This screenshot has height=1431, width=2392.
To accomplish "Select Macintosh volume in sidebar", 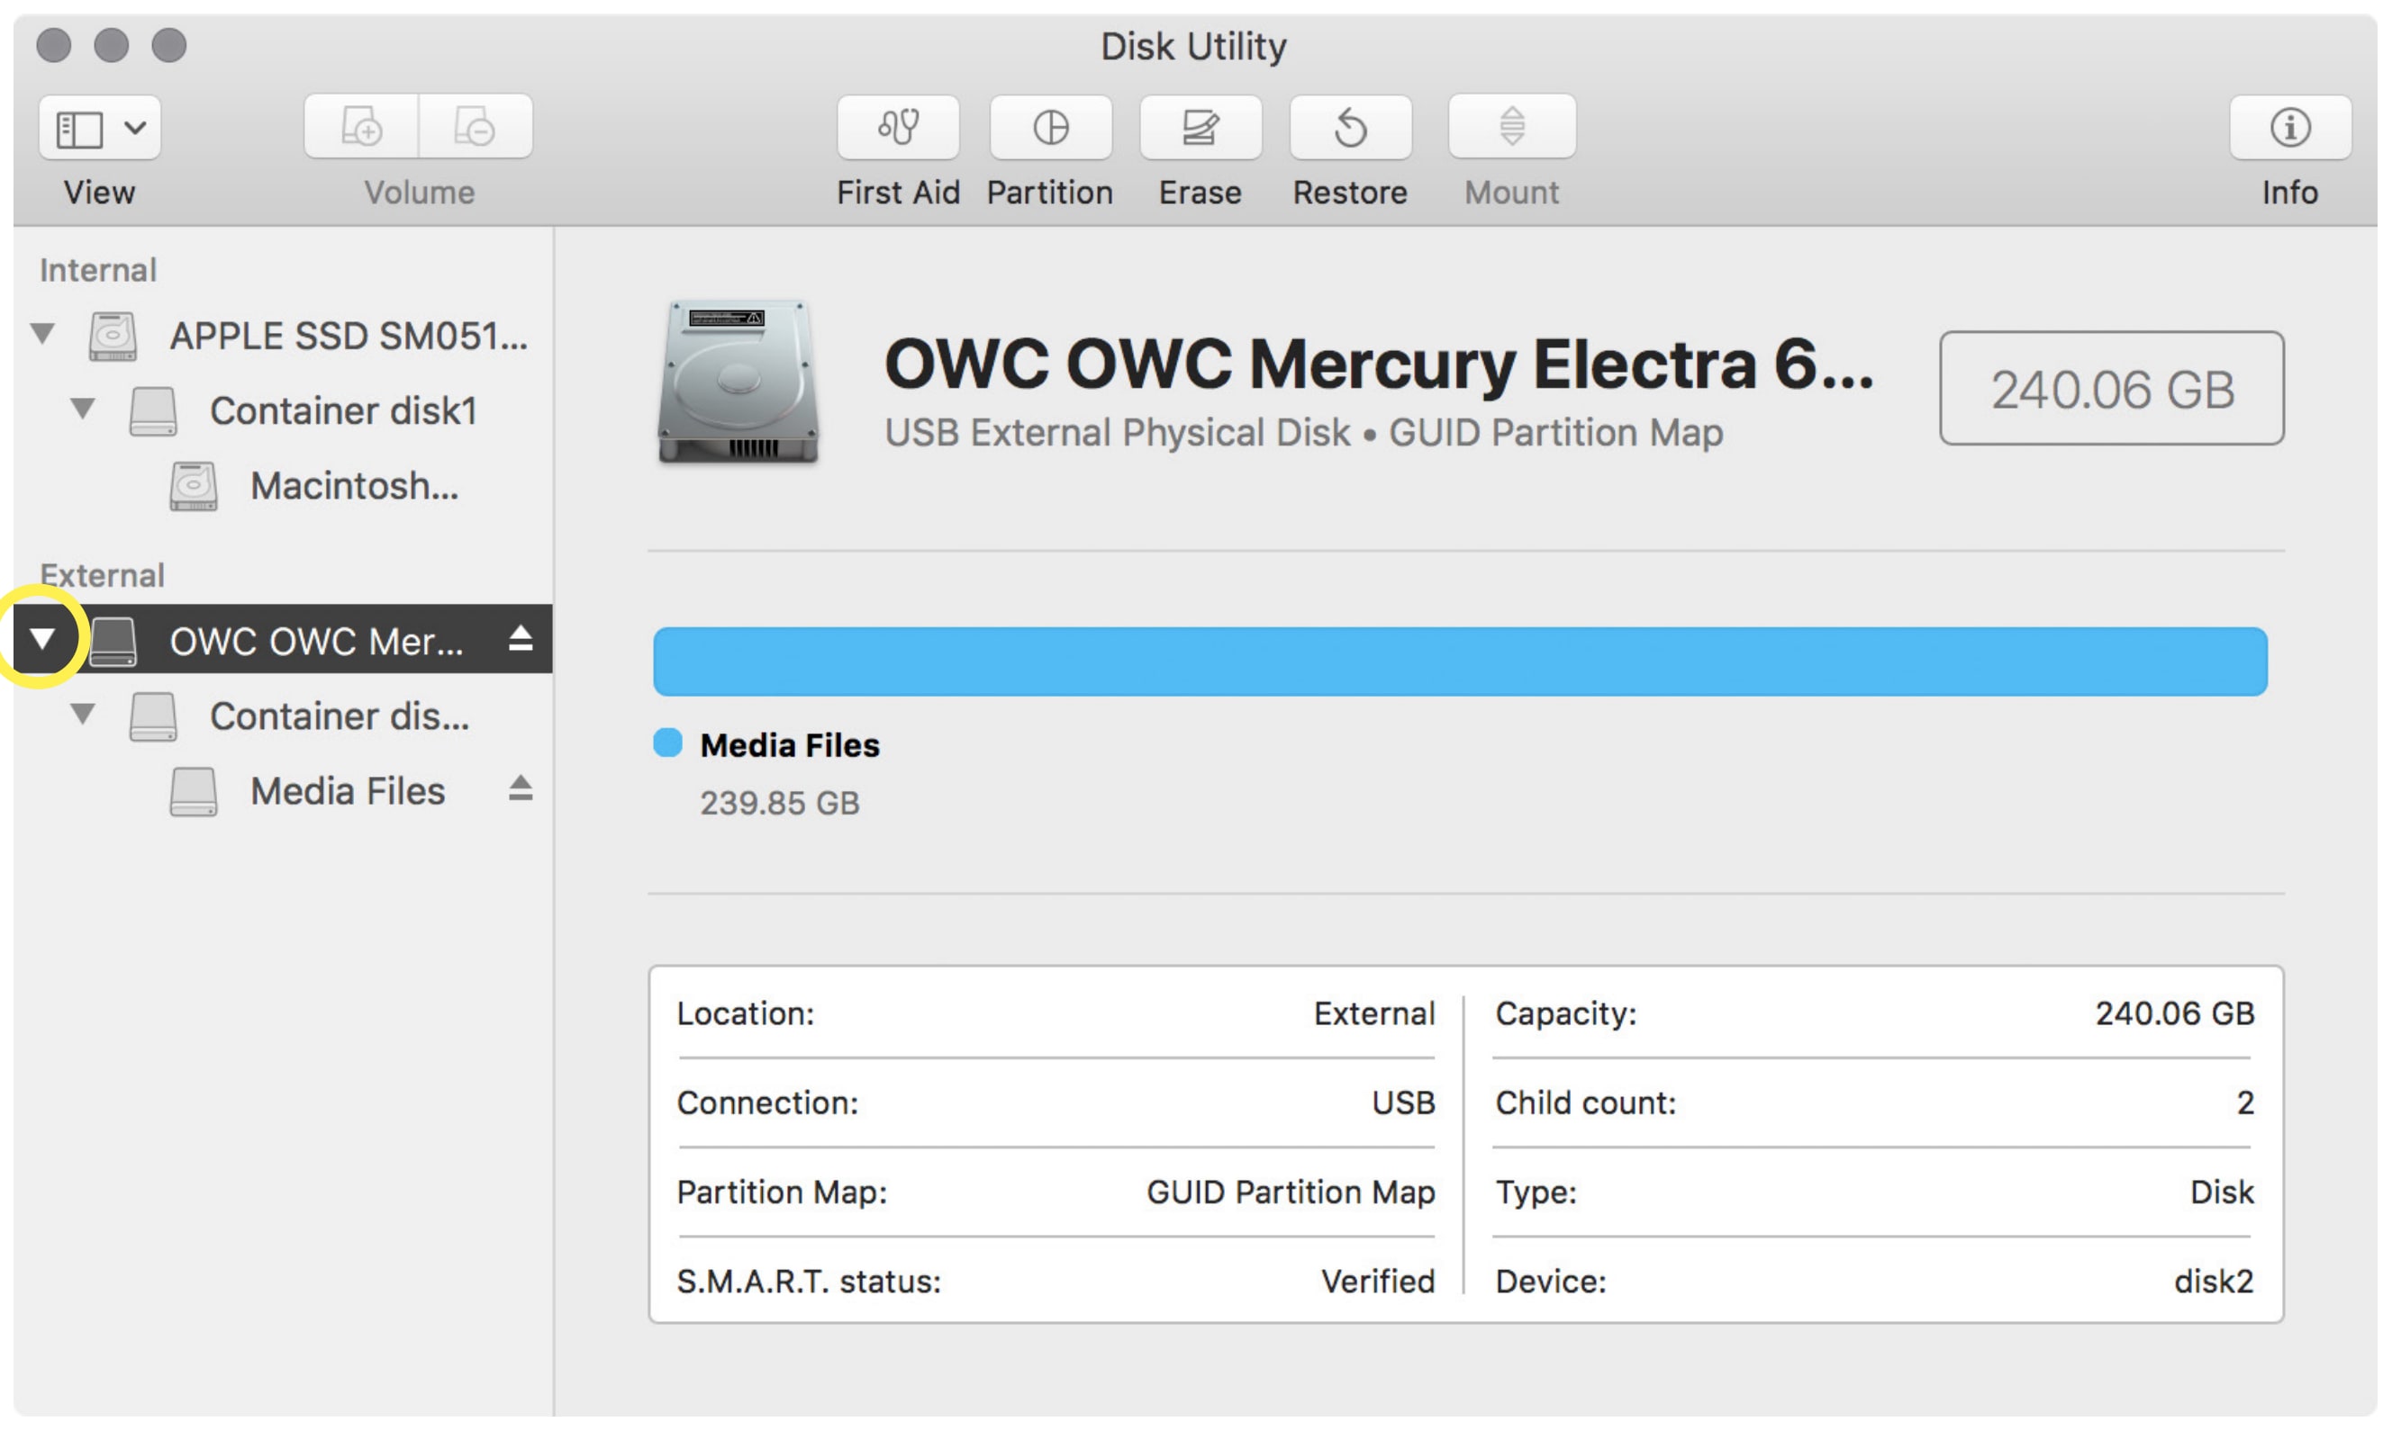I will click(x=353, y=486).
